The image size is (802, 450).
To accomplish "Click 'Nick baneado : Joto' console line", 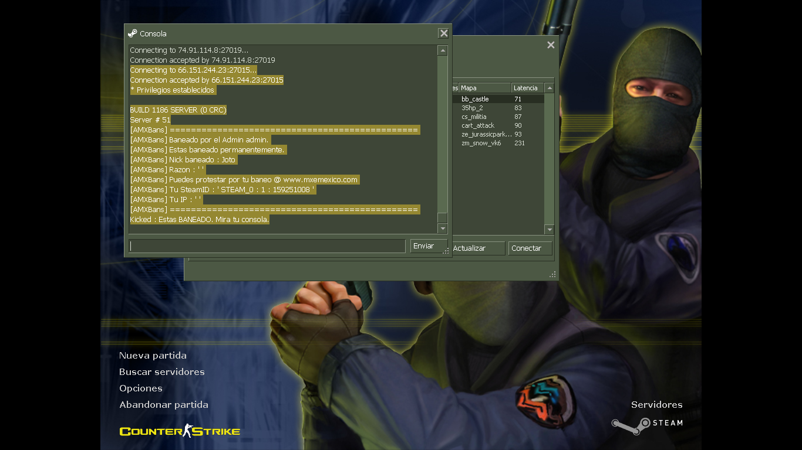I will coord(183,160).
